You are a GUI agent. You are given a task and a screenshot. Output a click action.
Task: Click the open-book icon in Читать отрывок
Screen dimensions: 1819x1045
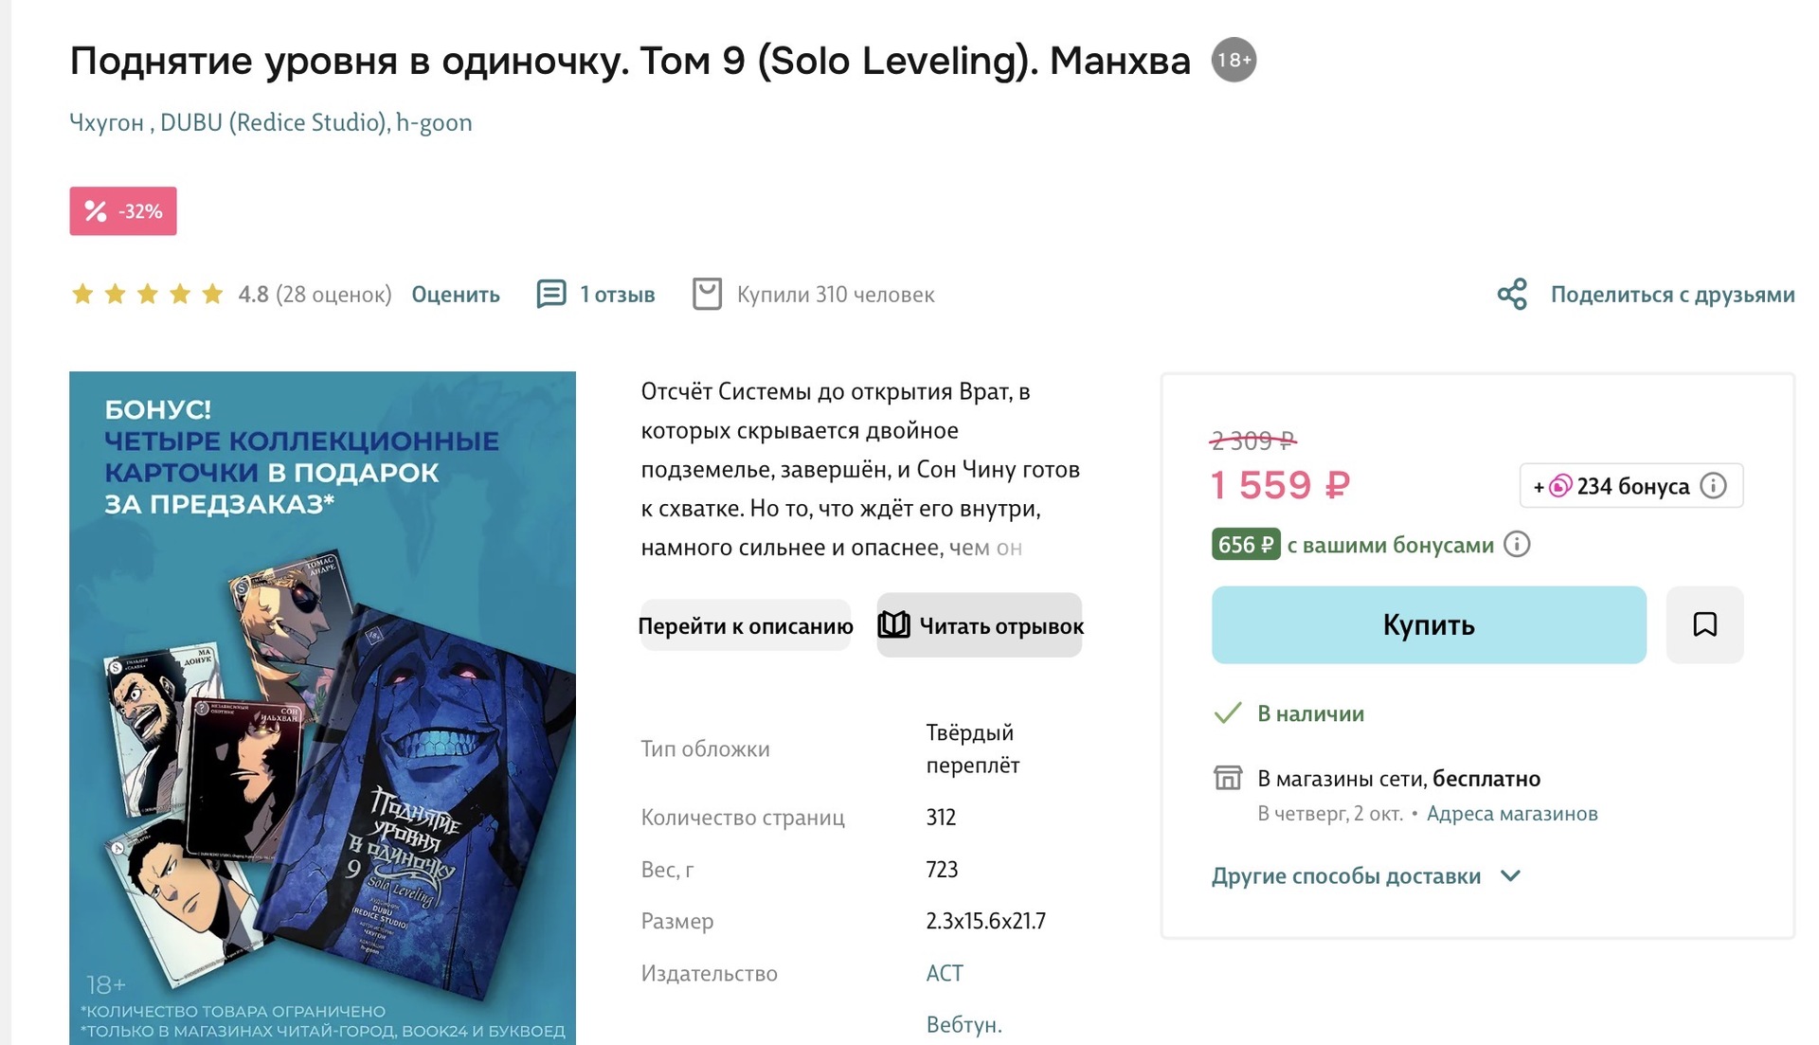[x=893, y=625]
